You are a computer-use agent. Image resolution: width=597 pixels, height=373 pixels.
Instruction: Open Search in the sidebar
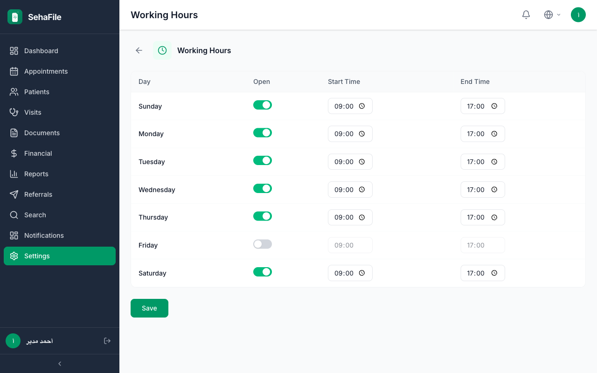click(x=60, y=215)
